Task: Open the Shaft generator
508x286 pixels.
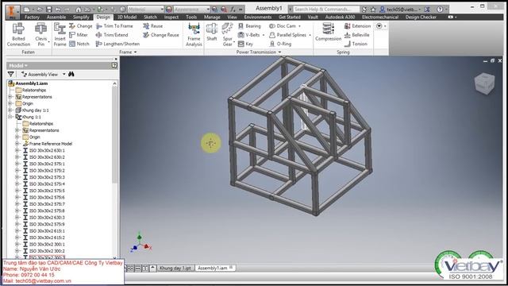Action: [212, 32]
